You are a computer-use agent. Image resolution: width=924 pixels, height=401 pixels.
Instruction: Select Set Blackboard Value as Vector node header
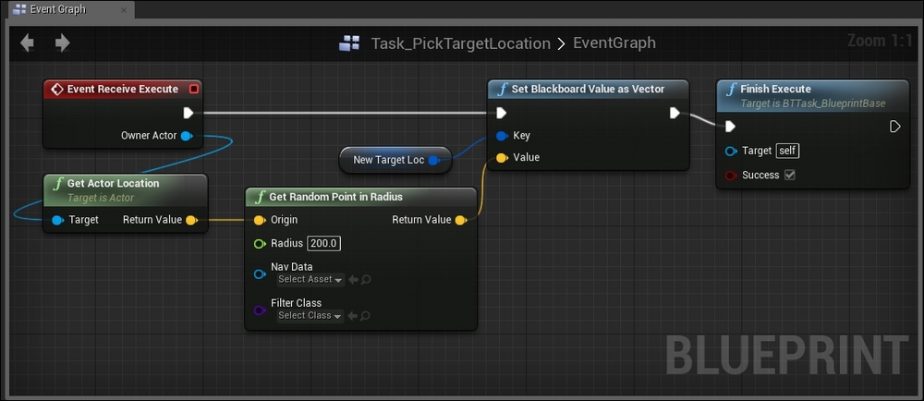pos(588,89)
